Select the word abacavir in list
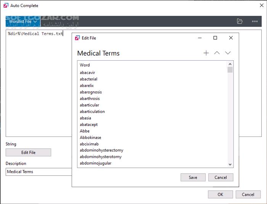Screen dimensions: 267x204 87,72
